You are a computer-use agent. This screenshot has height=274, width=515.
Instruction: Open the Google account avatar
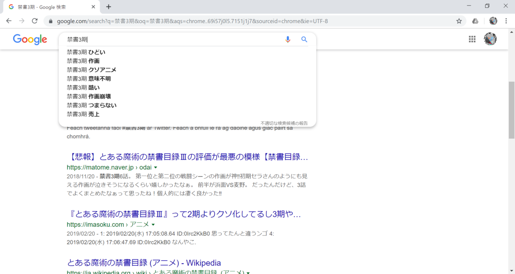click(490, 39)
